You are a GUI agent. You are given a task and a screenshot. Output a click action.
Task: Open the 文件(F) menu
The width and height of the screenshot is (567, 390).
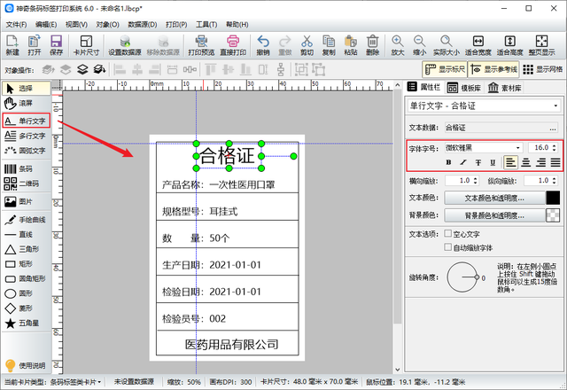click(x=16, y=25)
